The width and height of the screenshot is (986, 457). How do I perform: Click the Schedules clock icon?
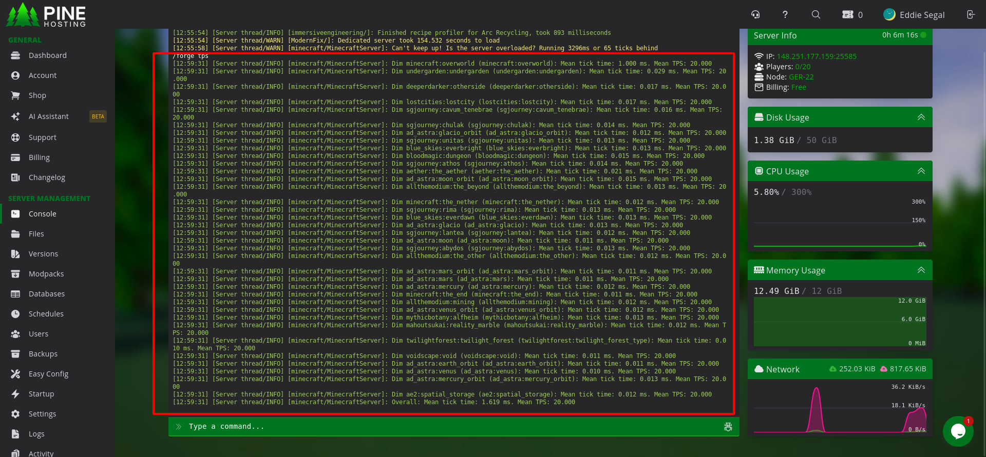(x=15, y=314)
